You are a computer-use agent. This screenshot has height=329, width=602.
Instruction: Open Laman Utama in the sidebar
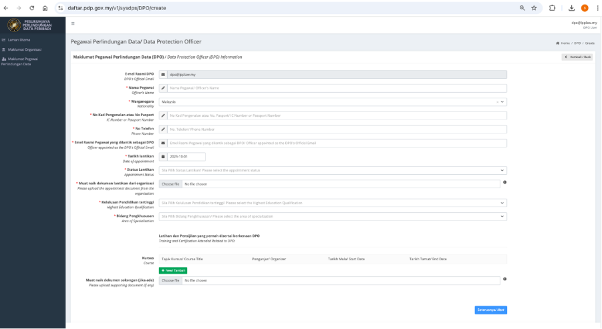pyautogui.click(x=19, y=40)
